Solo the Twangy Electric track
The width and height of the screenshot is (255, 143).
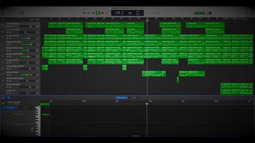point(10,63)
